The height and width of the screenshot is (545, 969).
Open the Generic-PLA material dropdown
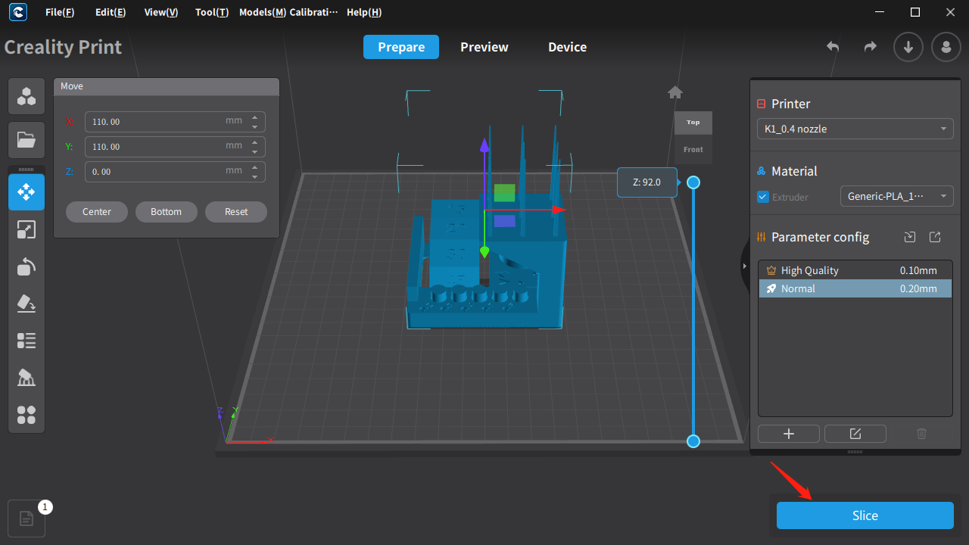coord(896,196)
